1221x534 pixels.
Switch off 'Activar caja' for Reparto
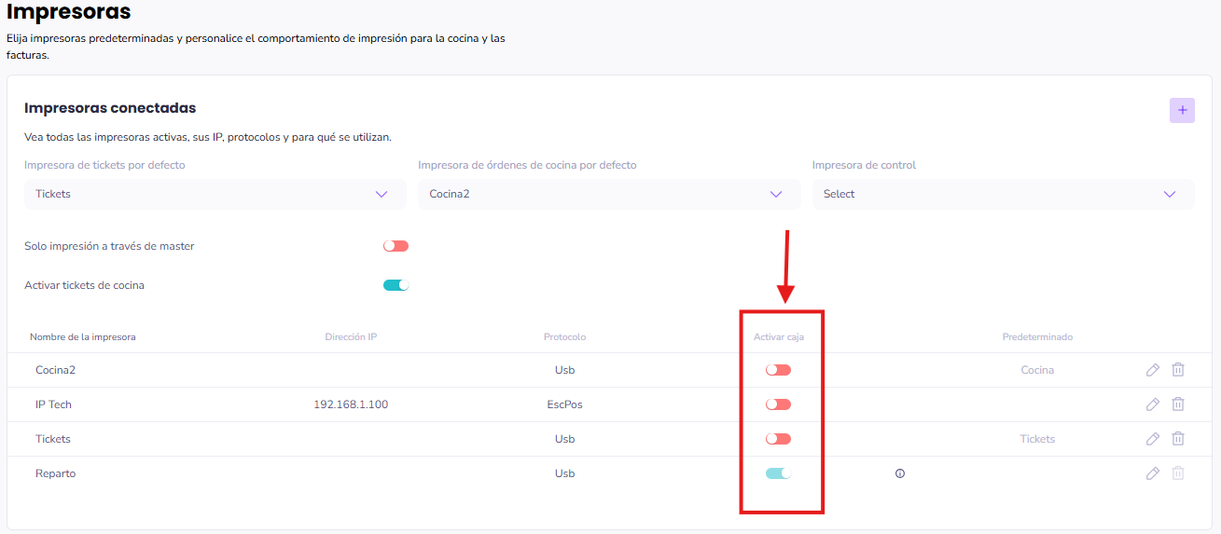778,473
